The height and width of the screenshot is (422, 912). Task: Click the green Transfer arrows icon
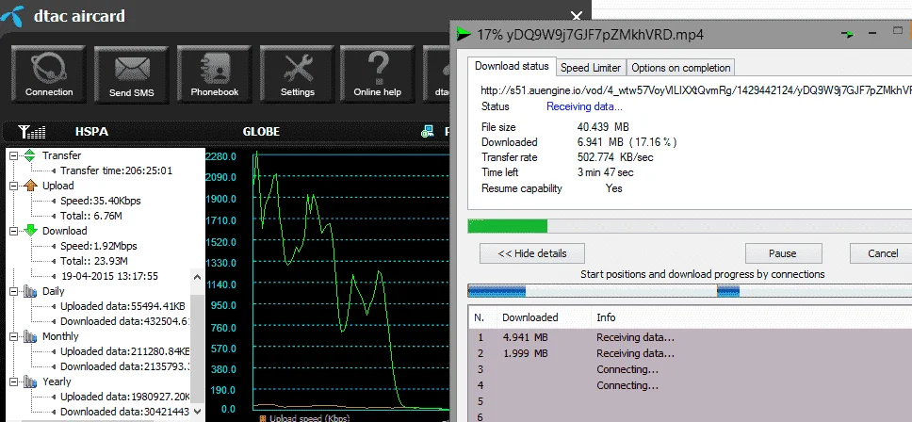(30, 155)
